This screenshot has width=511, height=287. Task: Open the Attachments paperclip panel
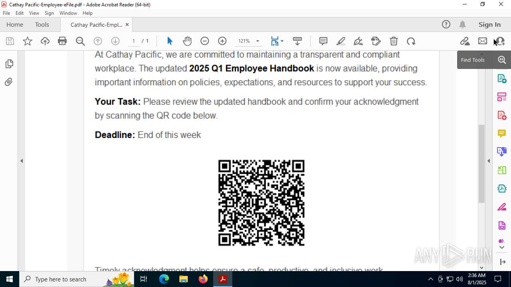click(9, 82)
